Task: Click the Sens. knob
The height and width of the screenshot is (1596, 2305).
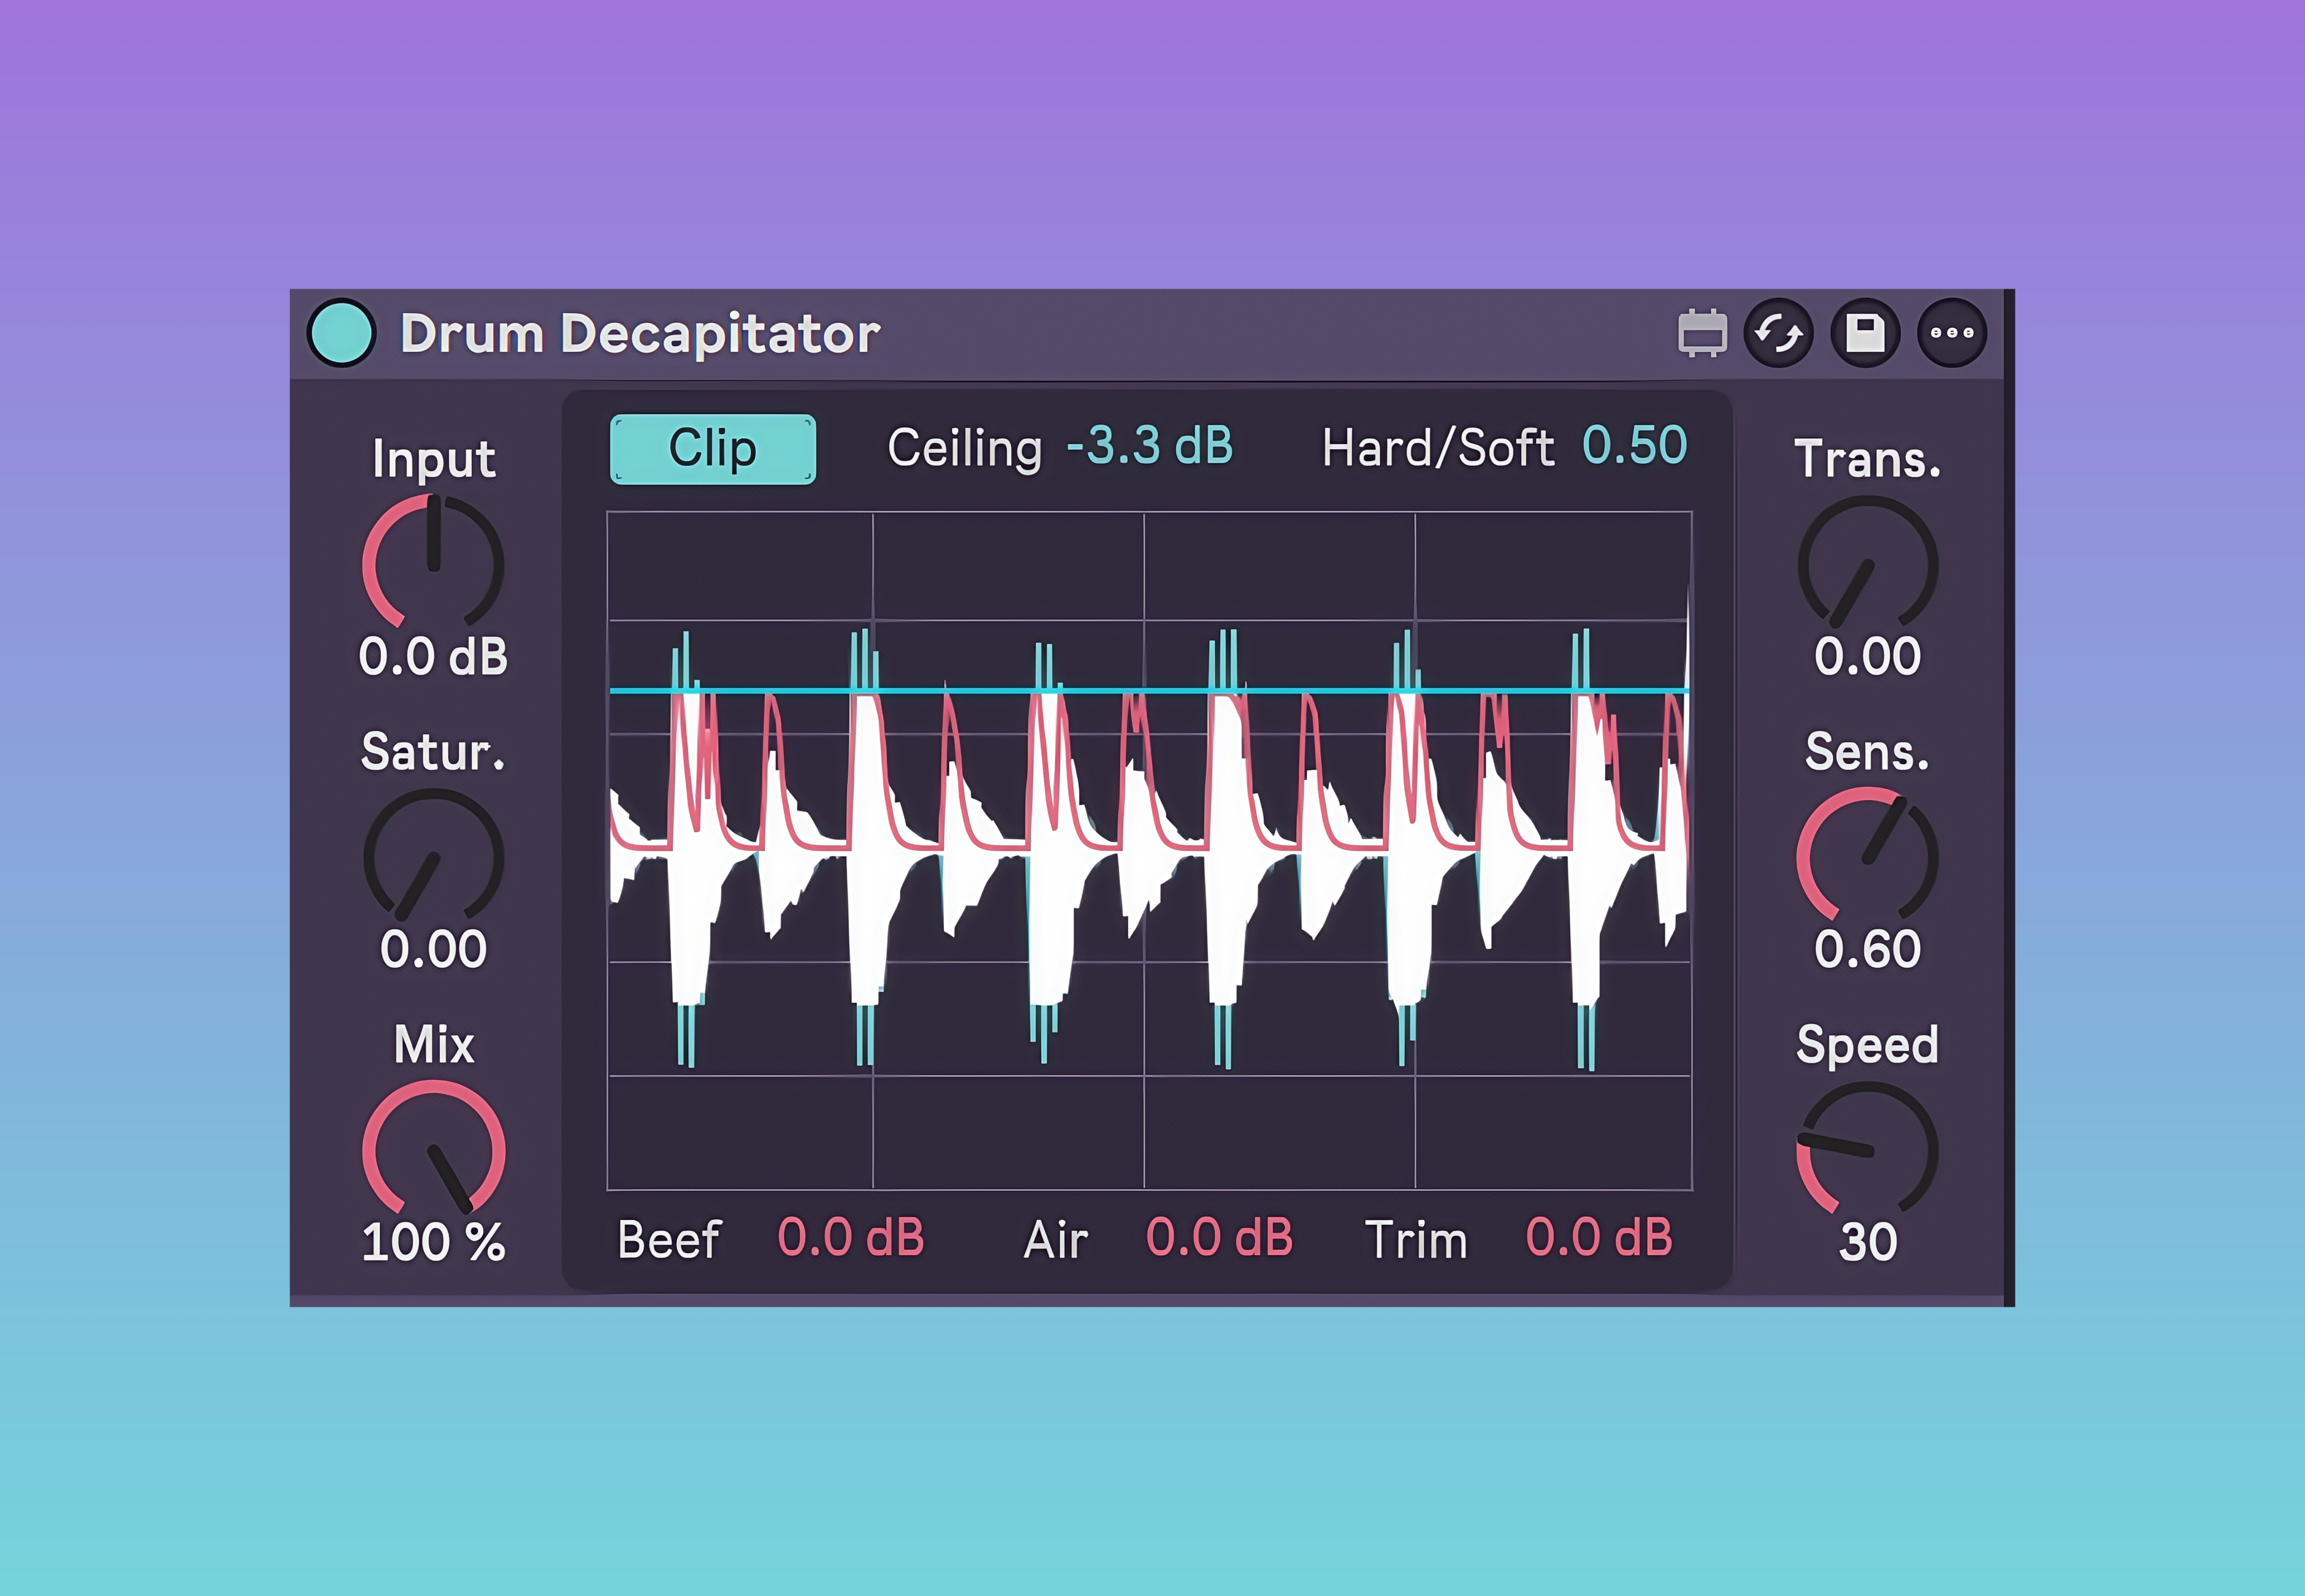Action: pyautogui.click(x=1867, y=857)
